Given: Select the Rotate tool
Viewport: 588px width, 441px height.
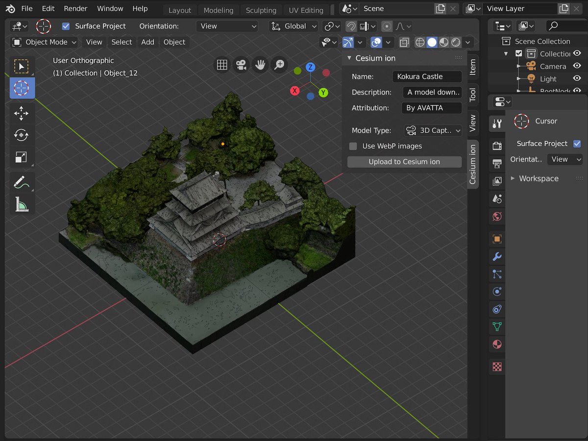Looking at the screenshot, I should click(x=21, y=135).
